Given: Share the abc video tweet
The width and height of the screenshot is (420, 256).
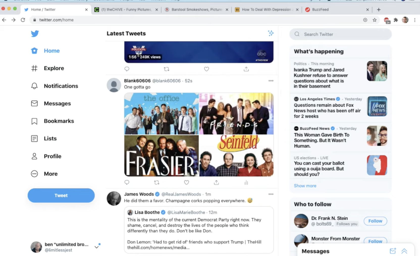Looking at the screenshot, I should pos(246,69).
